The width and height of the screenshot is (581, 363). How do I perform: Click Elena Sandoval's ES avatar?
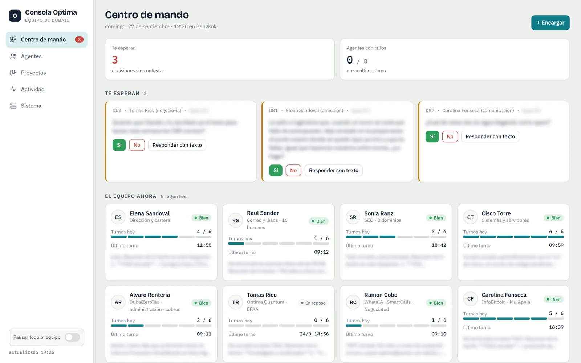pos(118,217)
